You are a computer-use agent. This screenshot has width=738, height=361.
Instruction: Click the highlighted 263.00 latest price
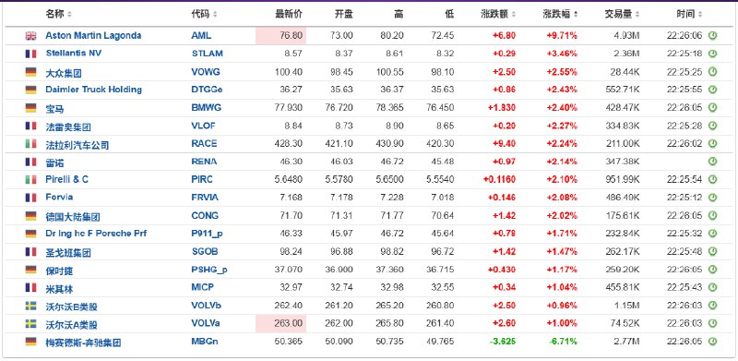(x=281, y=324)
